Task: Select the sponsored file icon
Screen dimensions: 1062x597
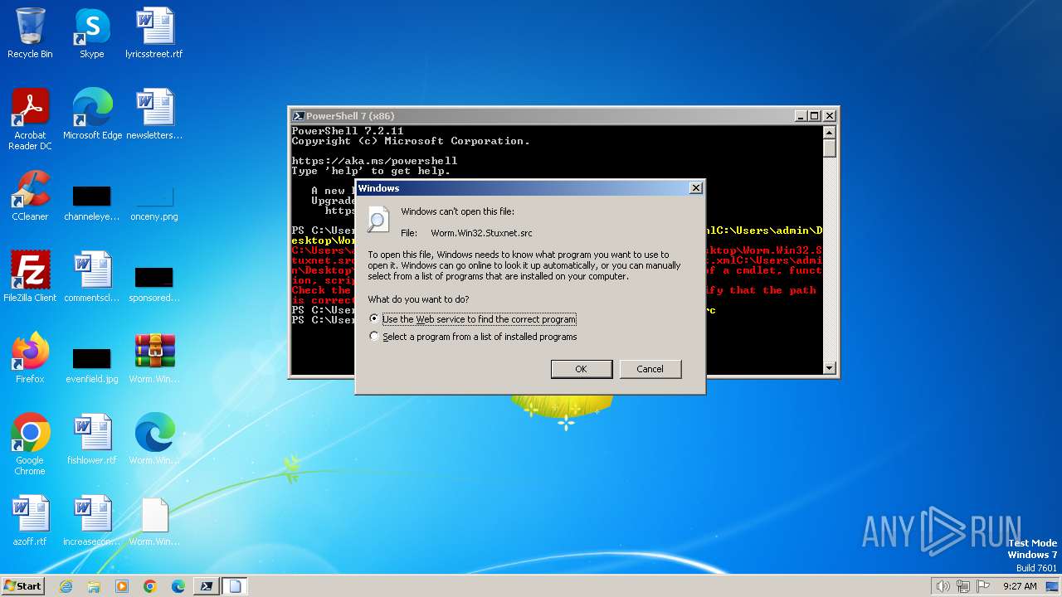Action: pyautogui.click(x=154, y=284)
